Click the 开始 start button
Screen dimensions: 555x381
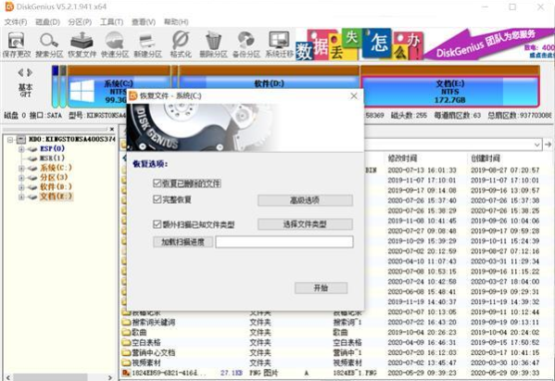[321, 288]
